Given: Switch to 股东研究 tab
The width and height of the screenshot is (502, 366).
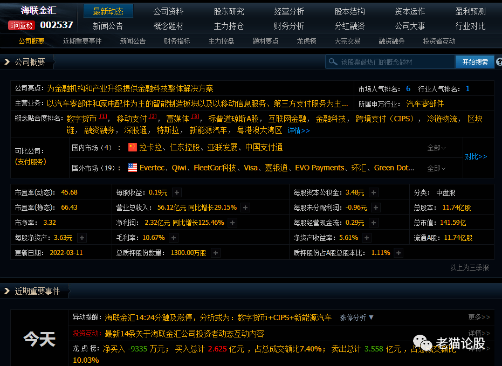Looking at the screenshot, I should 229,11.
